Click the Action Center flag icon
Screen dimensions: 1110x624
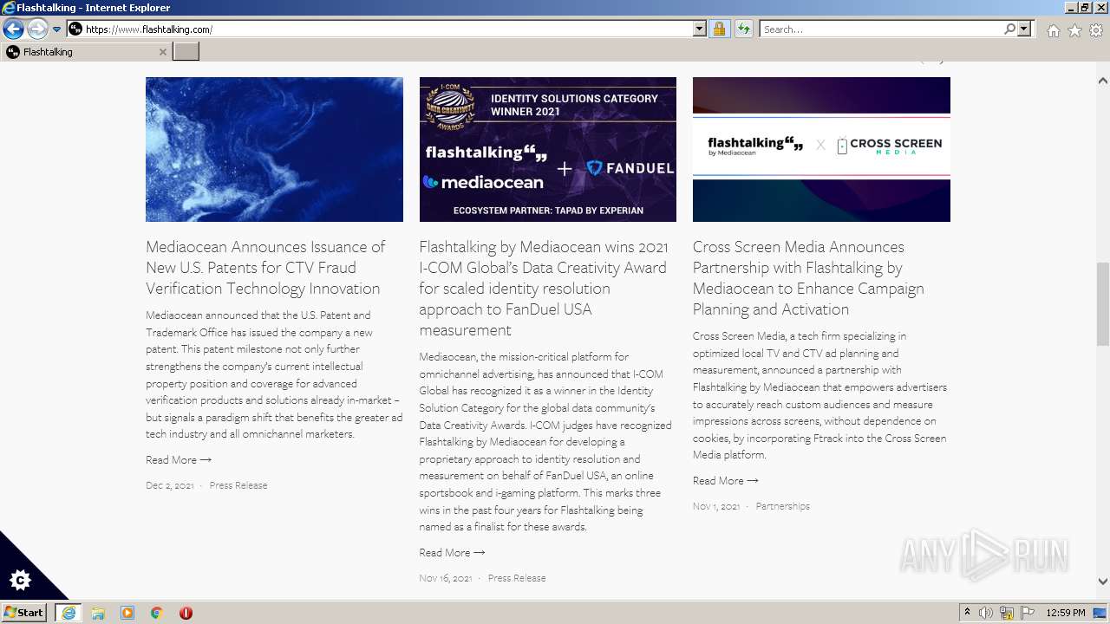(x=1027, y=613)
